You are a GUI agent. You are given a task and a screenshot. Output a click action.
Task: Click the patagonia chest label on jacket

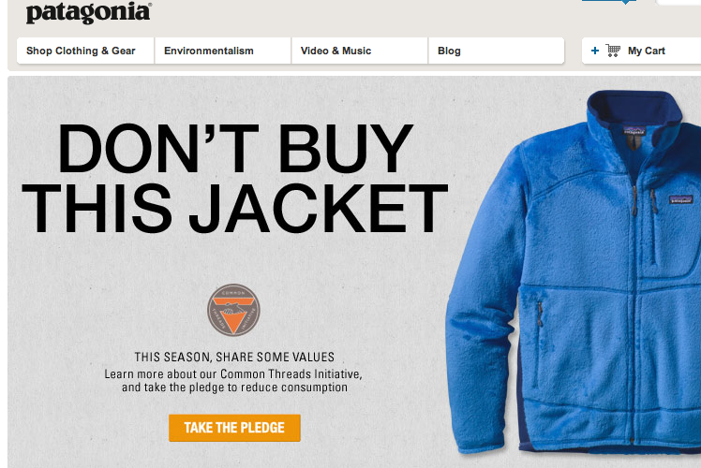click(x=680, y=200)
